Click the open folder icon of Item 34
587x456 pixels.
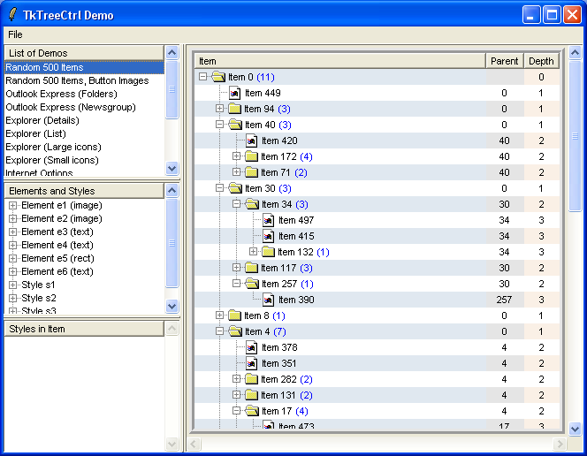pos(252,204)
